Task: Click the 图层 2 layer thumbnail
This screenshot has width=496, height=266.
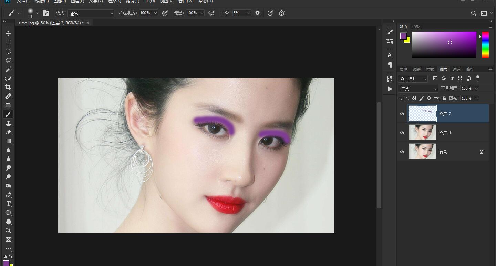Action: point(422,113)
